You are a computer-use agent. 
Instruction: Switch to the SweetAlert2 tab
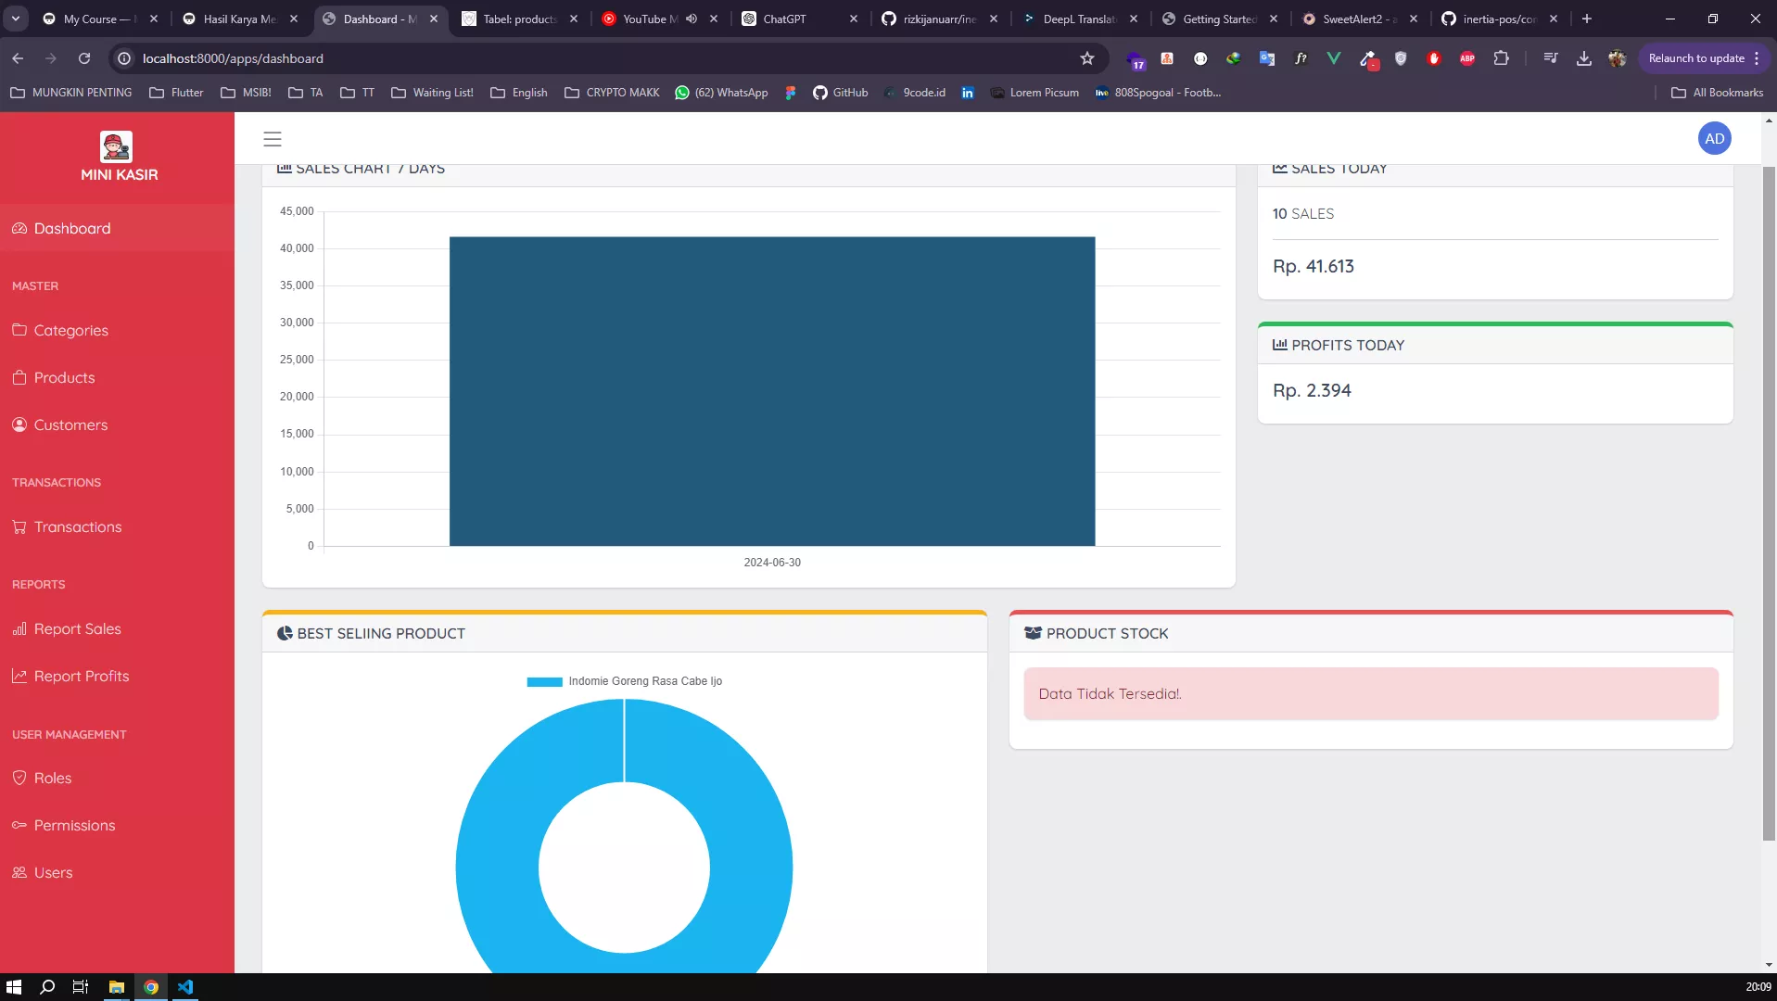tap(1360, 19)
